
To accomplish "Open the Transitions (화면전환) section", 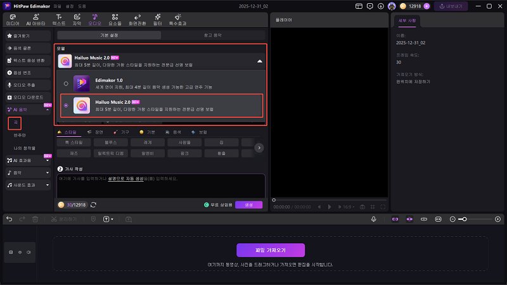I will point(137,20).
